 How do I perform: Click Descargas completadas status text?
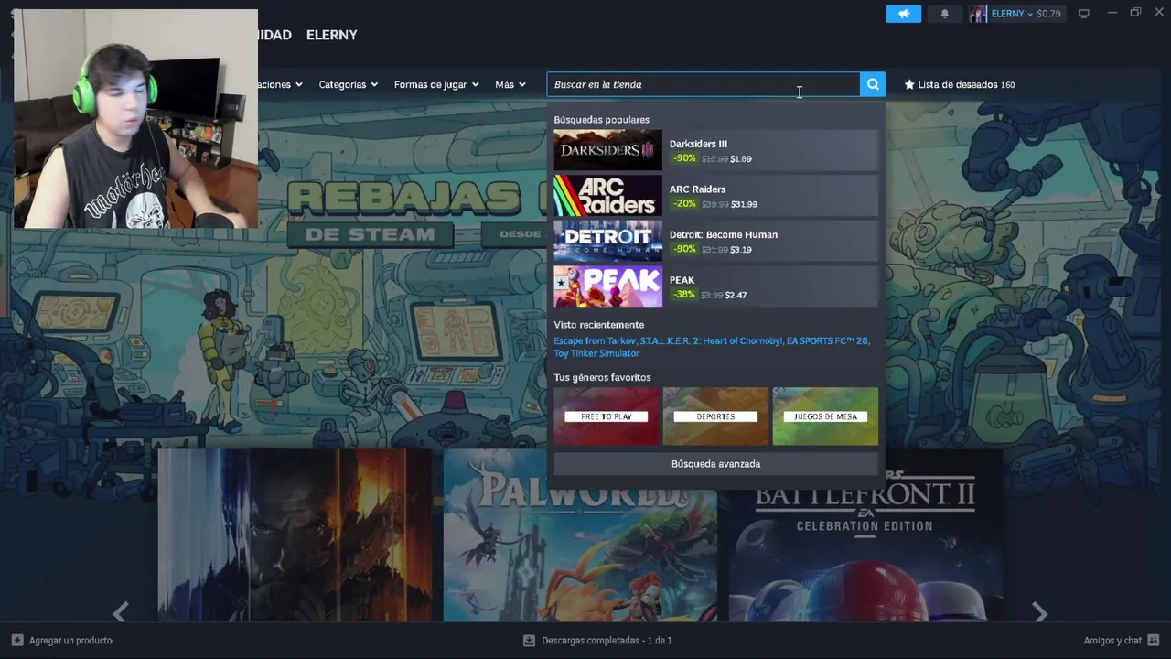[x=607, y=641]
